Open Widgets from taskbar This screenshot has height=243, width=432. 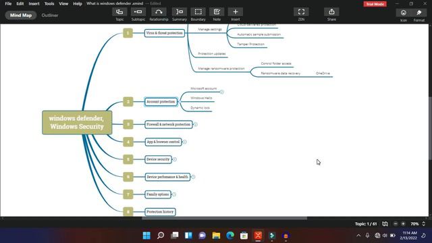click(188, 236)
